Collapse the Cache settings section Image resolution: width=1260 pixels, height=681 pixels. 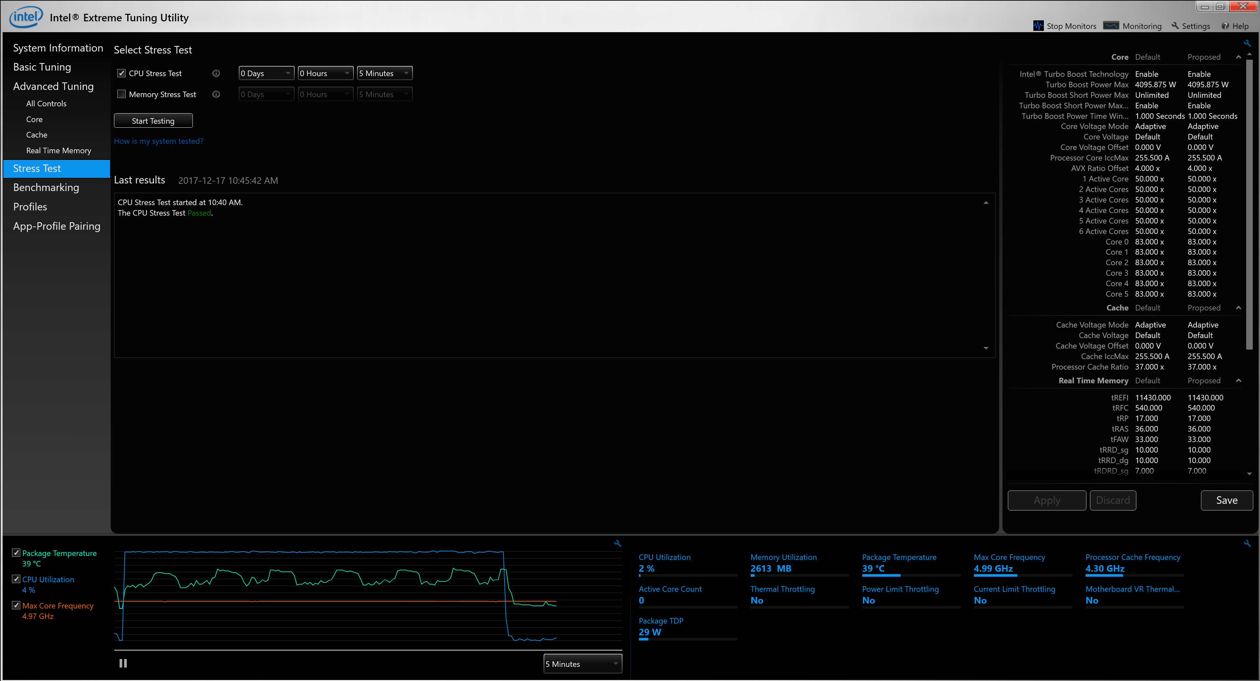1238,308
